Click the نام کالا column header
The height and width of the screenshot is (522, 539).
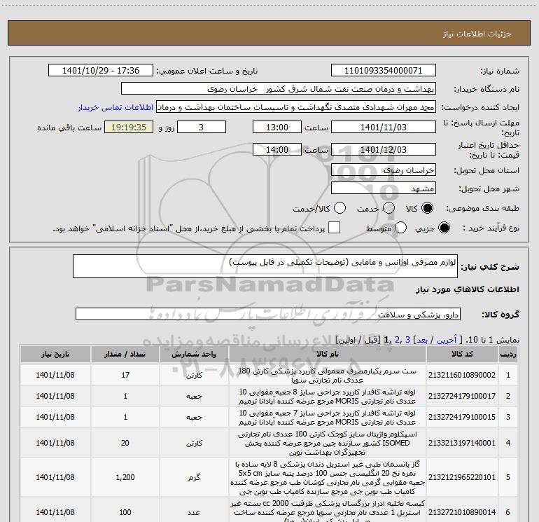point(328,354)
